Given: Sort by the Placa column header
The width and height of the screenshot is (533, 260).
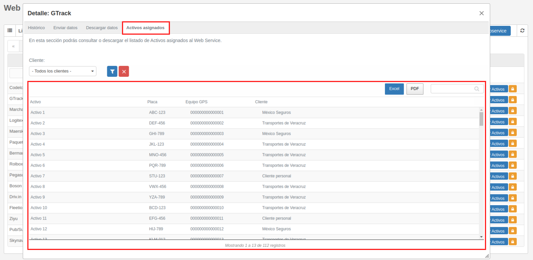Looking at the screenshot, I should click(x=152, y=102).
